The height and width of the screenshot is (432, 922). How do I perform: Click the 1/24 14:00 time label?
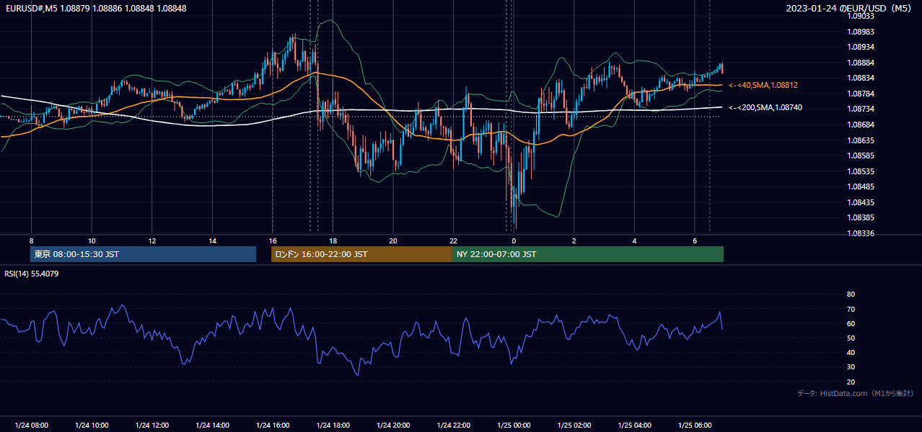(x=212, y=426)
